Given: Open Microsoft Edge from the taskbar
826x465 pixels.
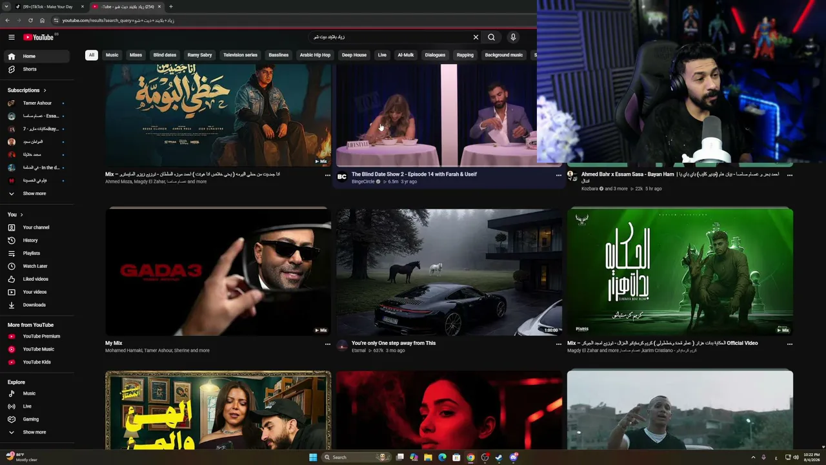Looking at the screenshot, I should point(442,457).
